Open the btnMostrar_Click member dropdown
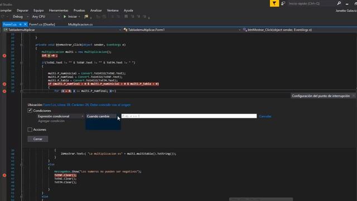This screenshot has height=201, width=357. click(x=299, y=30)
